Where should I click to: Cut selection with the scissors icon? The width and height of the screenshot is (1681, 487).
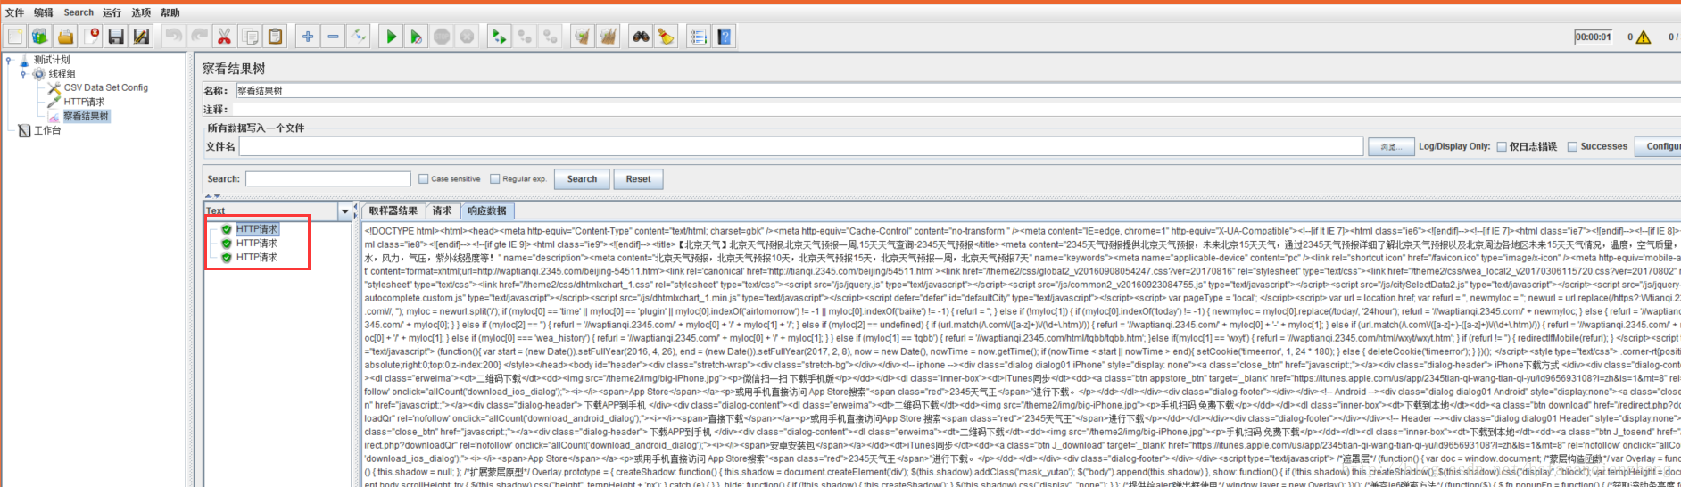225,37
